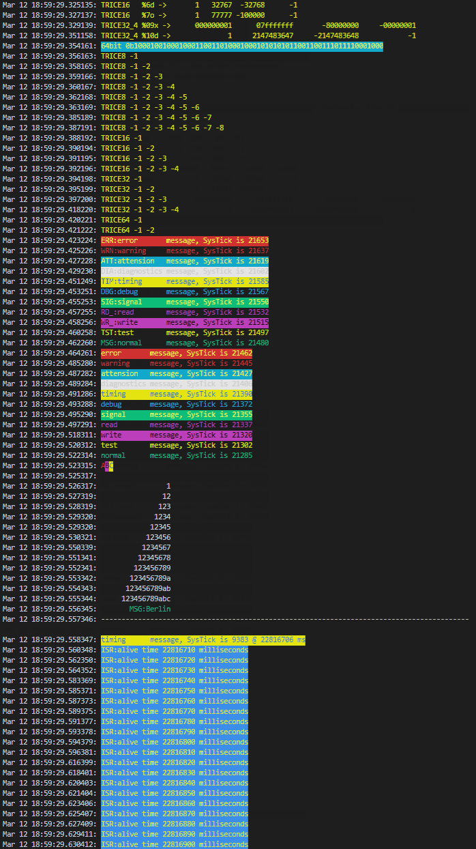Click timestamp 'Mar 12 18:59:29.325135'
Viewport: 476px width, 849px height.
click(49, 5)
